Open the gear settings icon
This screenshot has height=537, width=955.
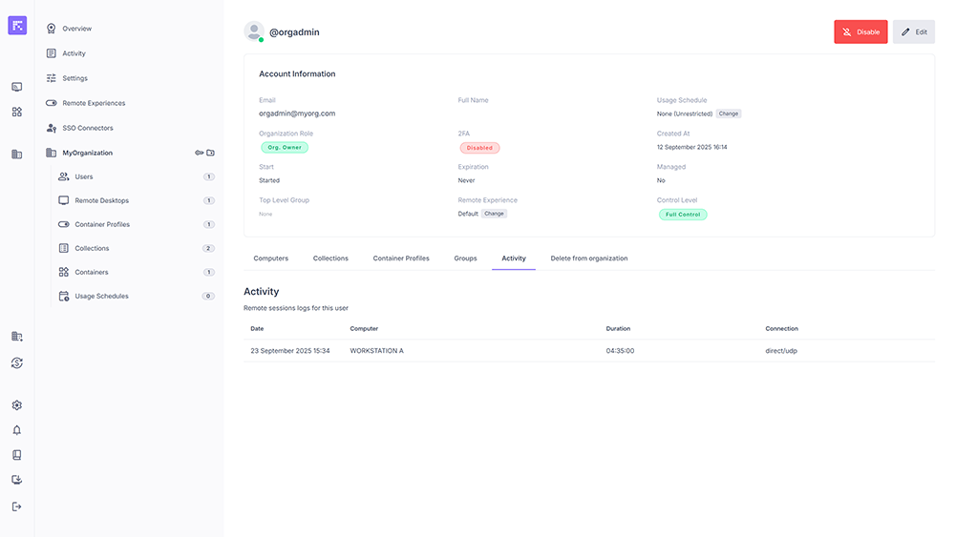coord(16,405)
